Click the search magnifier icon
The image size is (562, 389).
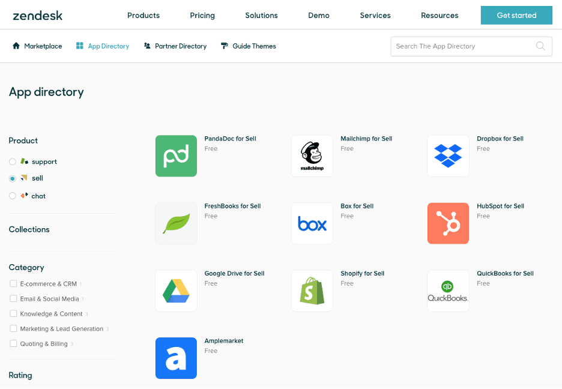pyautogui.click(x=540, y=46)
